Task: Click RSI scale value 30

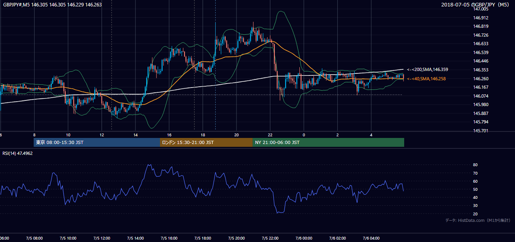Action: click(475, 205)
